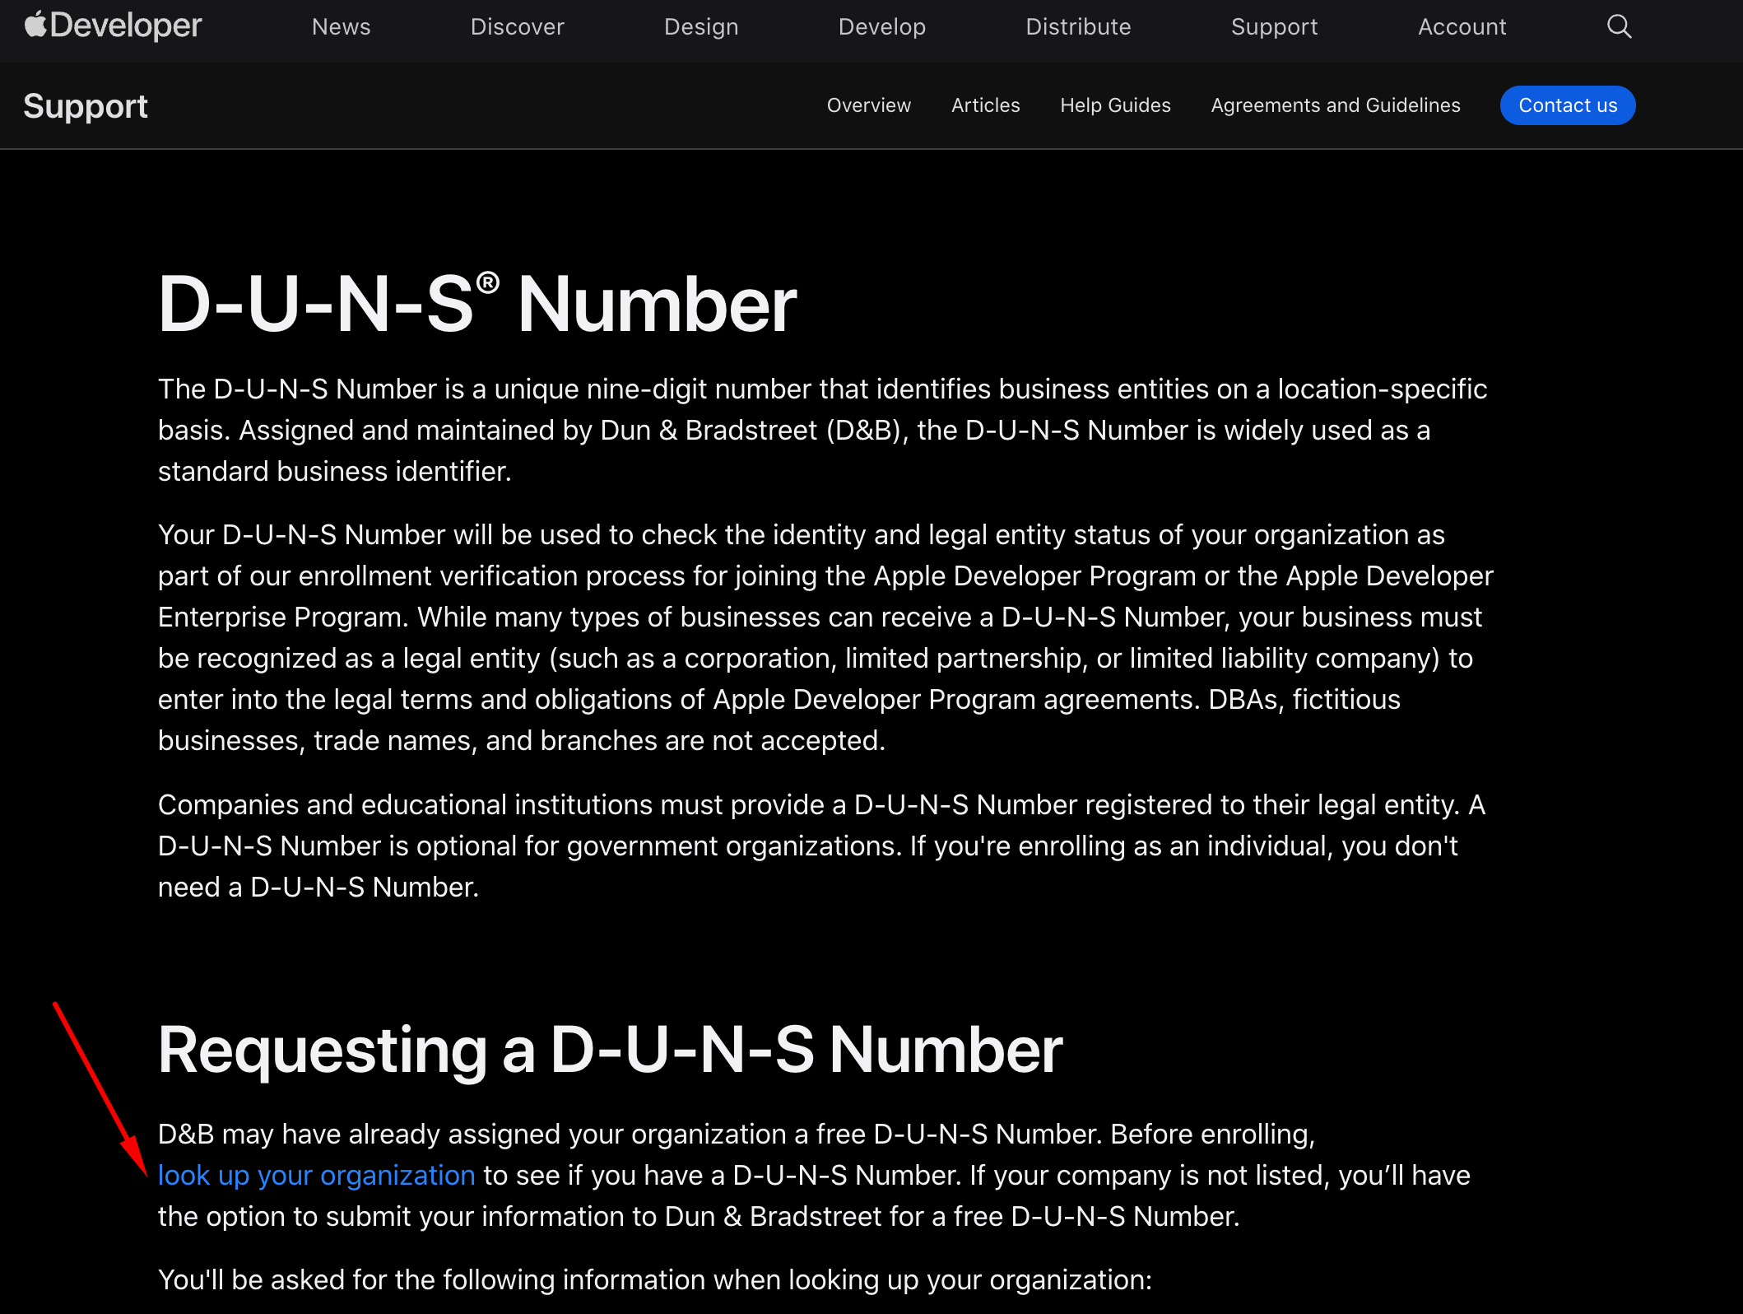Select Support in the top navigation

pos(1274,26)
